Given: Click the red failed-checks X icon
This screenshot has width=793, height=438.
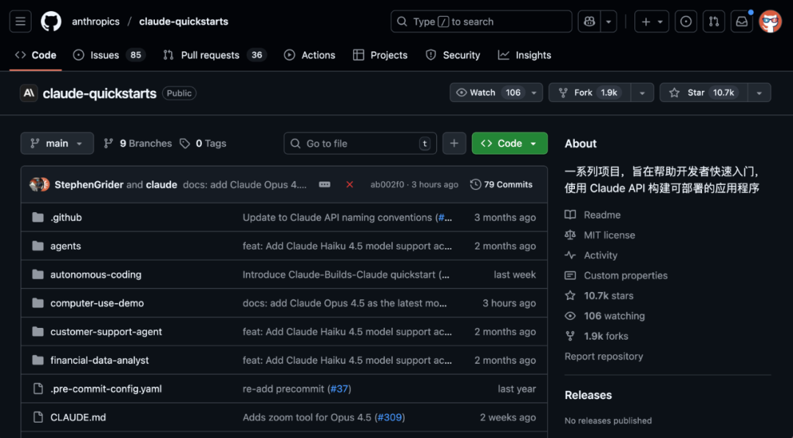Looking at the screenshot, I should pyautogui.click(x=350, y=184).
